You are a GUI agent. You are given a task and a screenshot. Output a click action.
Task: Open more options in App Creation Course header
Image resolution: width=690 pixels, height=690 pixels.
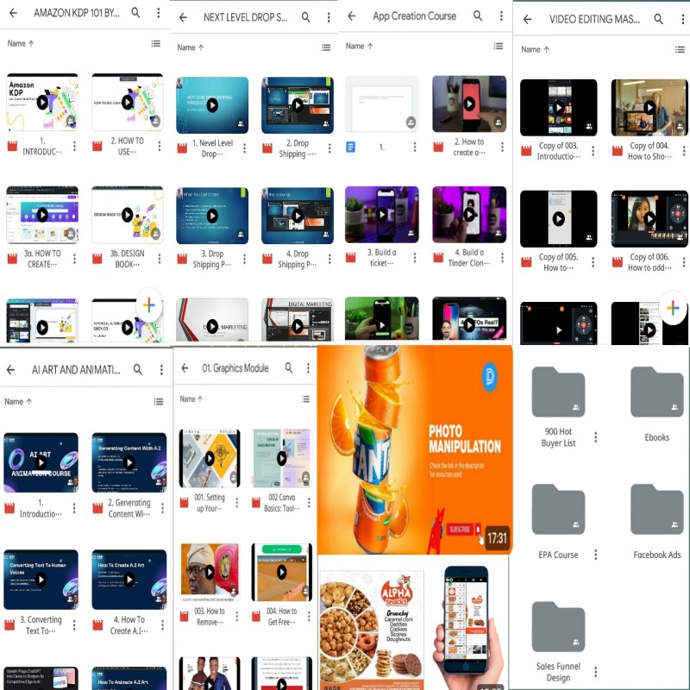coord(501,16)
